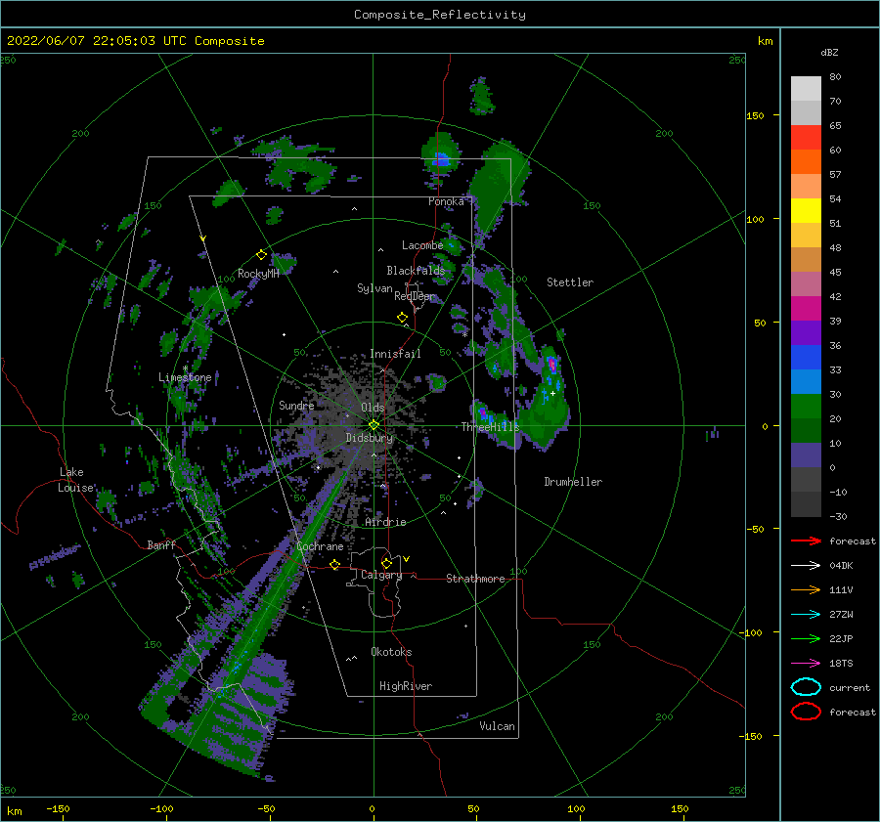Select the light grey swatch between 80 and 70 dBZ

[x=806, y=88]
